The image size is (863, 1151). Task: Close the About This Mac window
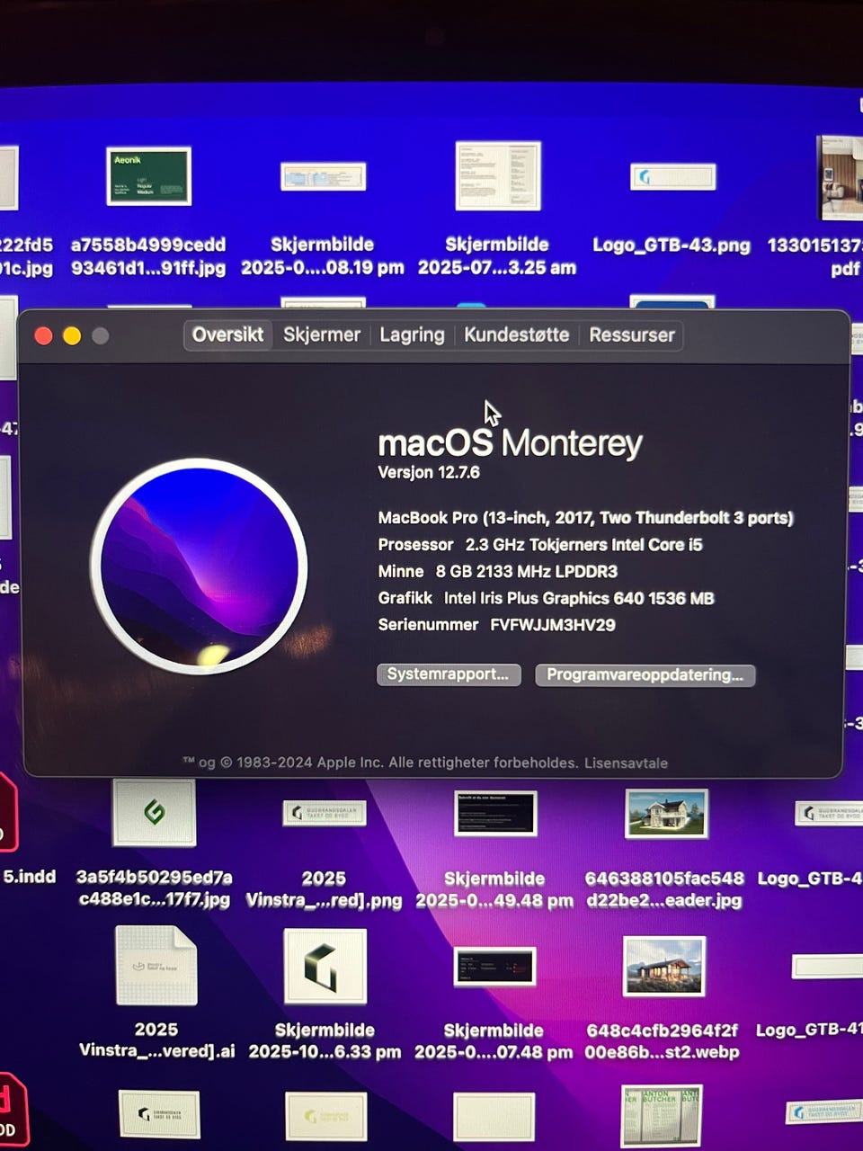click(x=43, y=335)
